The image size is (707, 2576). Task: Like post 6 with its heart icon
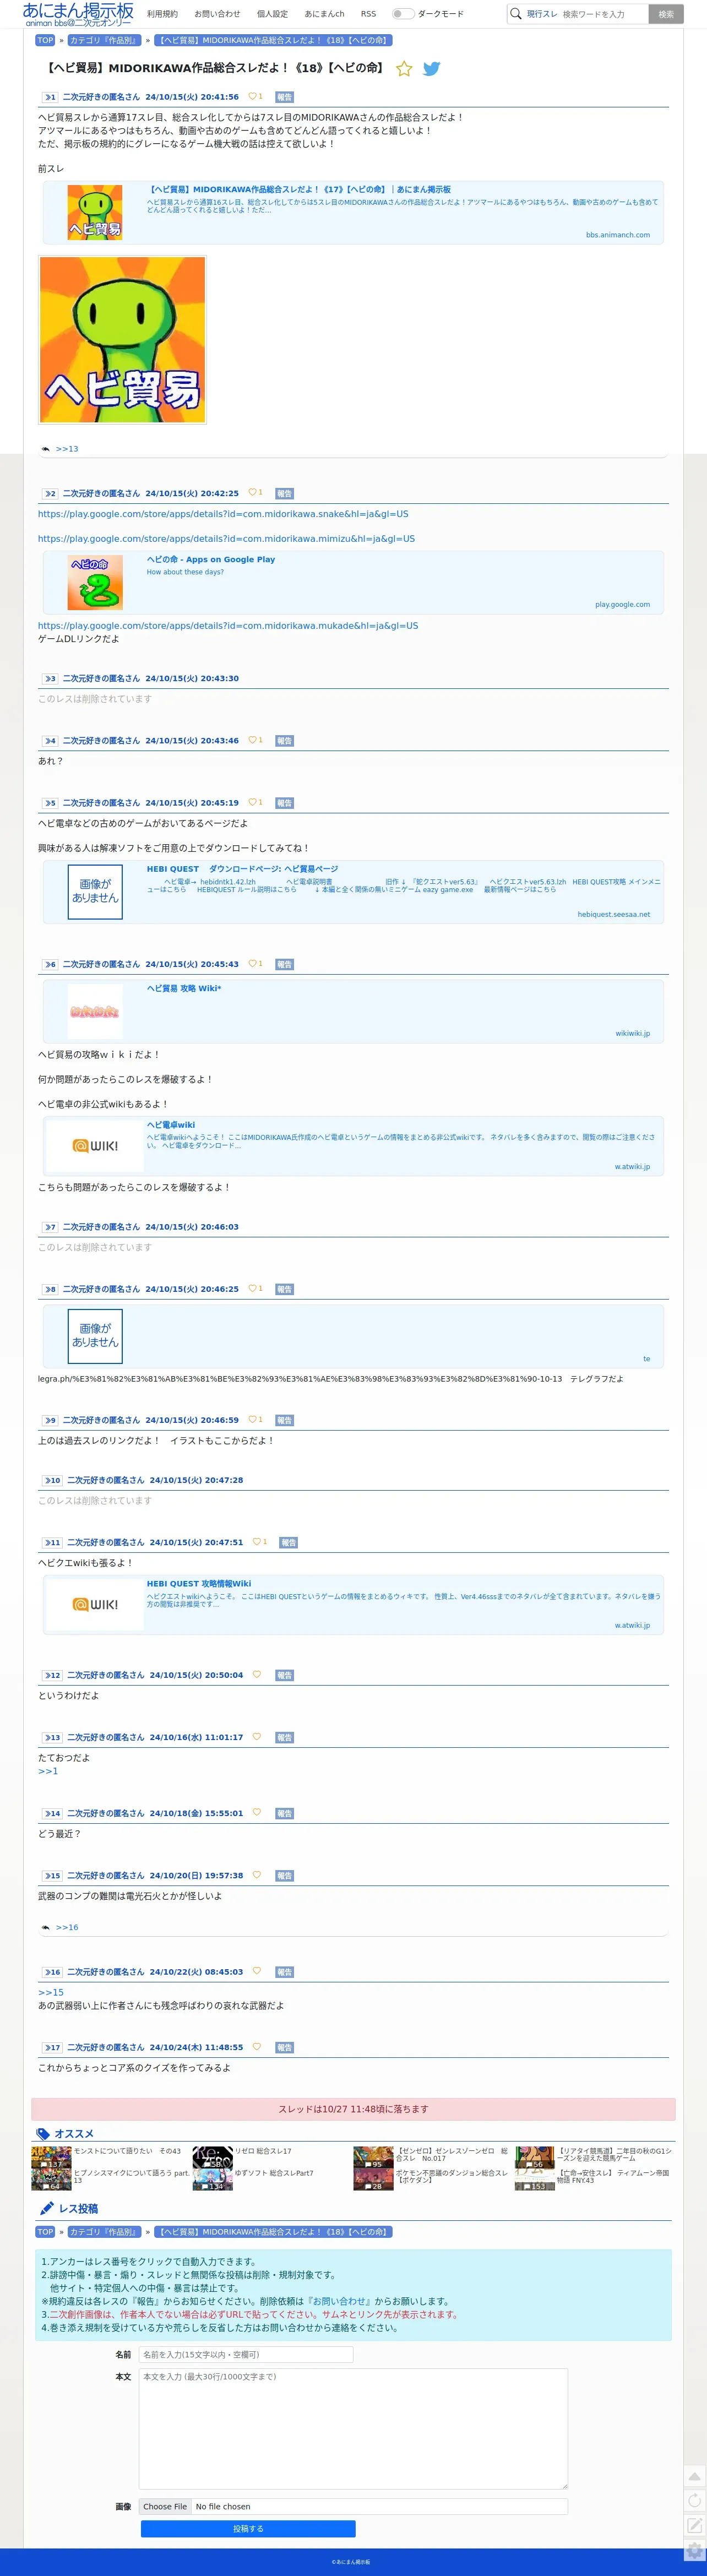coord(252,964)
